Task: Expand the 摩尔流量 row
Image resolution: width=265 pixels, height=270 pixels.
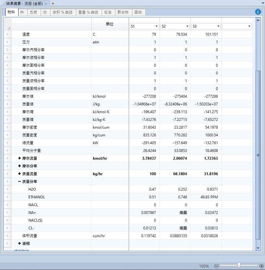Action: click(x=20, y=158)
